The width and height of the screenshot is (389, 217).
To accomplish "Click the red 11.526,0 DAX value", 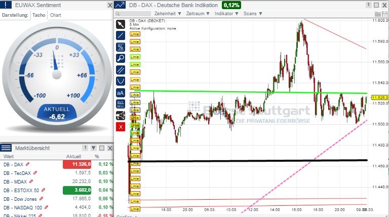I will pos(77,164).
